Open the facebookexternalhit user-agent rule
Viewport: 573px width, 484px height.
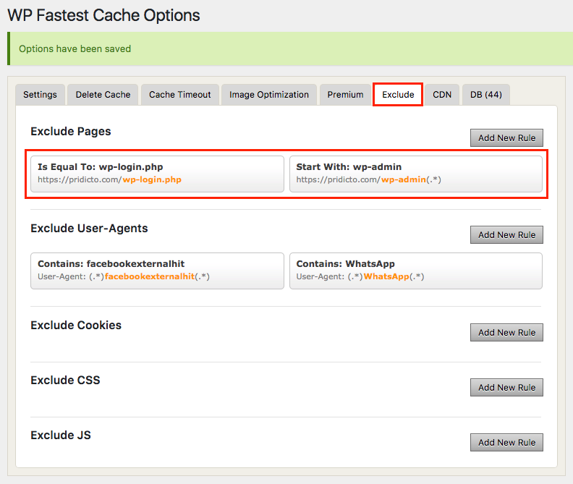[x=157, y=271]
